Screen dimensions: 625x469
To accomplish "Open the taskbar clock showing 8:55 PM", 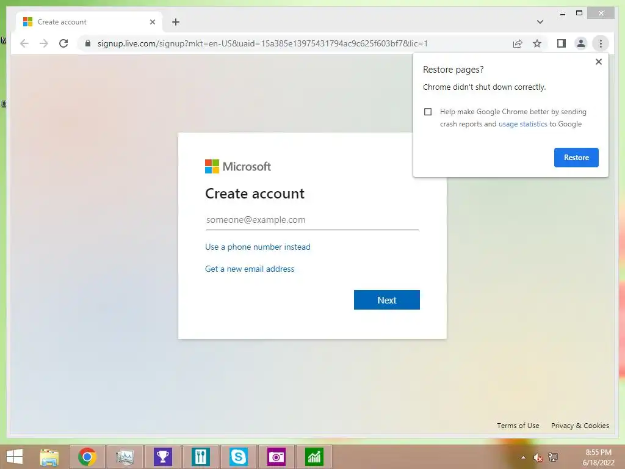I will coord(598,457).
